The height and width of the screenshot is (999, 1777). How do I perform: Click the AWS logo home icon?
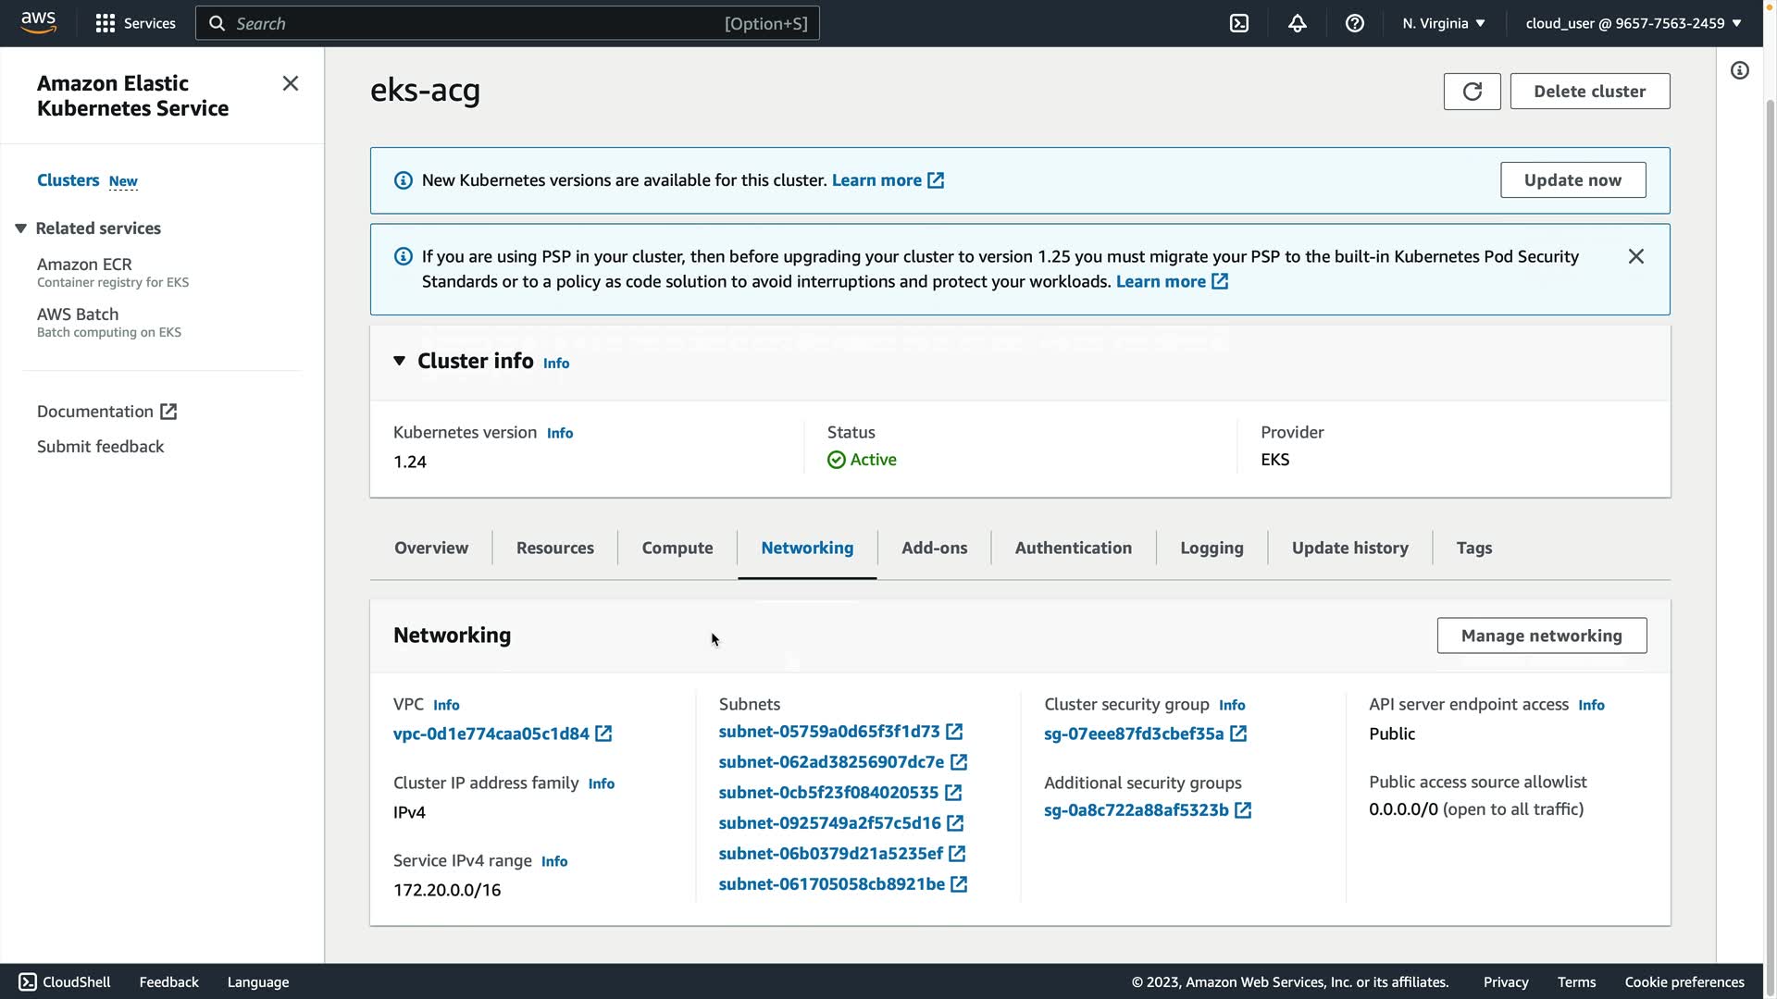(x=39, y=22)
